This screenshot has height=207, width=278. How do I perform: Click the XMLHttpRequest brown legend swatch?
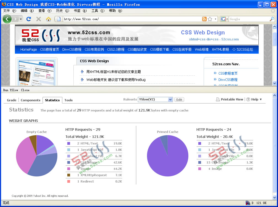click(69, 175)
